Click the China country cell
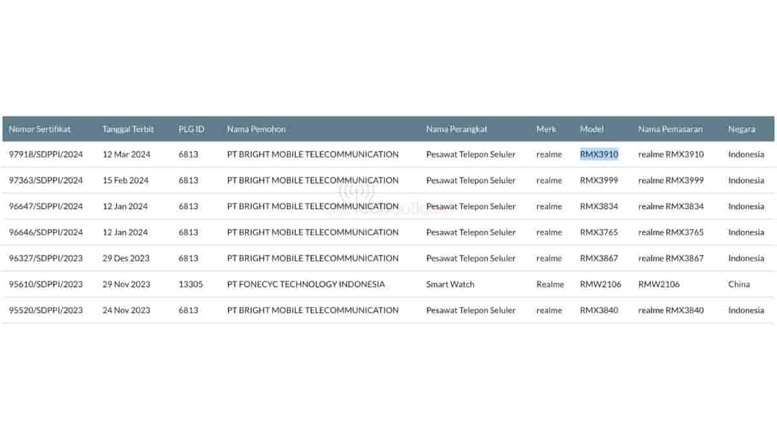Screen dimensions: 777x437 [739, 284]
